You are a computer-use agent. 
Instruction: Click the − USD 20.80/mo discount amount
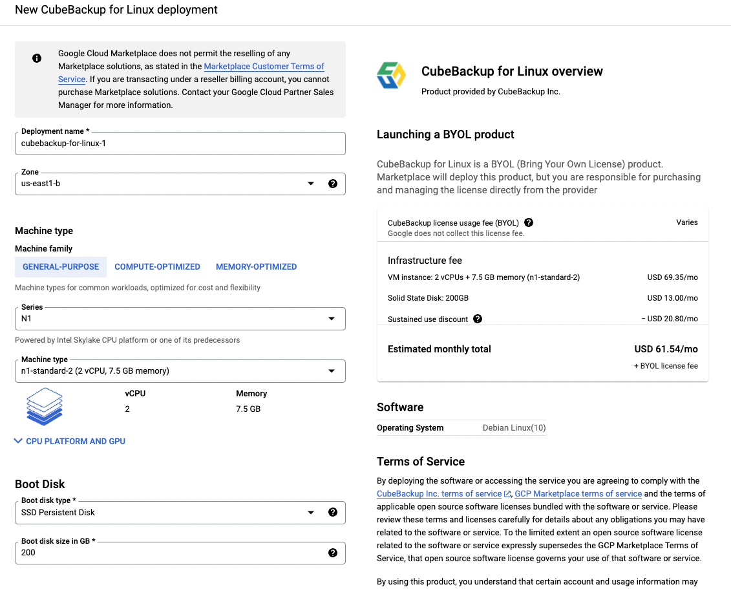click(670, 319)
